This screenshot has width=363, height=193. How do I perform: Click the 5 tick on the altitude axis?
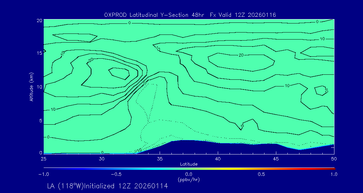click(x=39, y=121)
